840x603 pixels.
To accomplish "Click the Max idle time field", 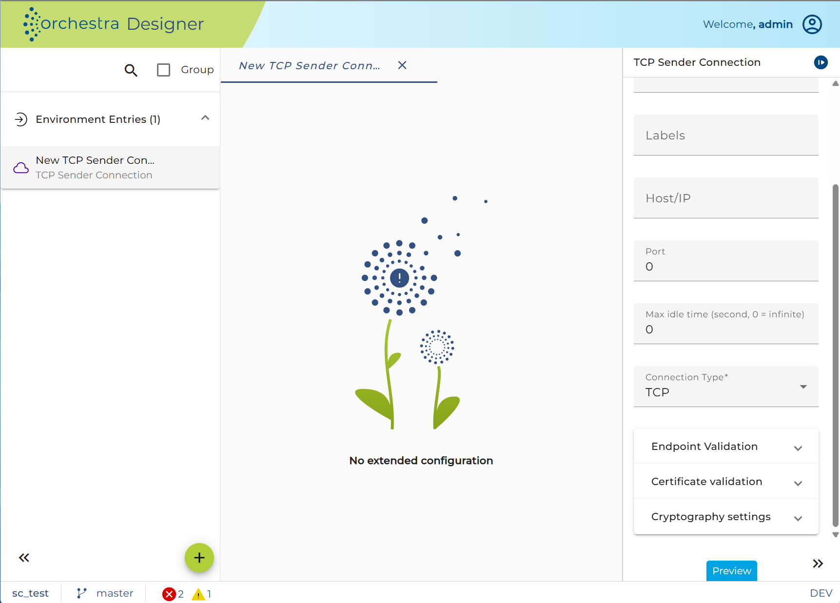I will pos(726,324).
